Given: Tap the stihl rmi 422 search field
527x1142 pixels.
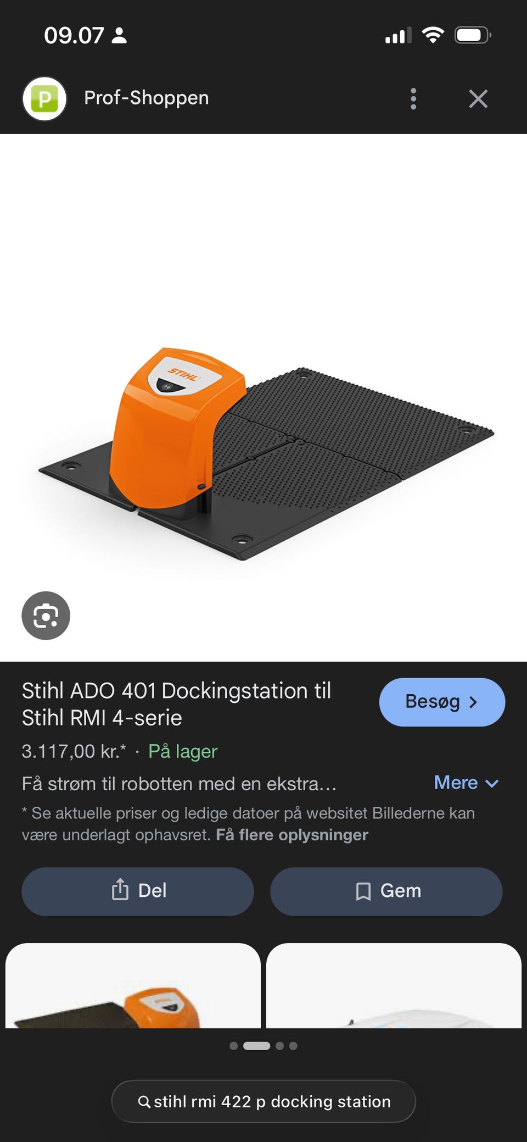Looking at the screenshot, I should 263,1101.
